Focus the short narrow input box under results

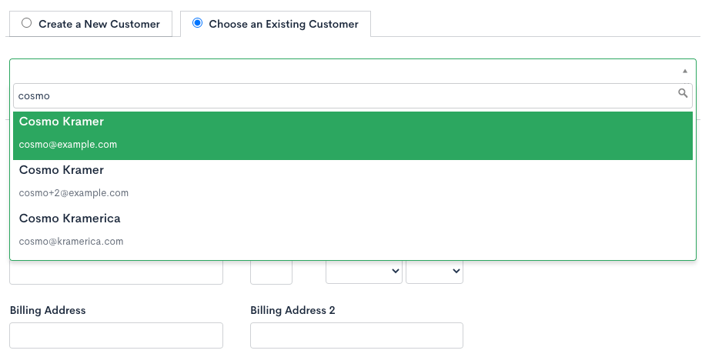pos(271,273)
